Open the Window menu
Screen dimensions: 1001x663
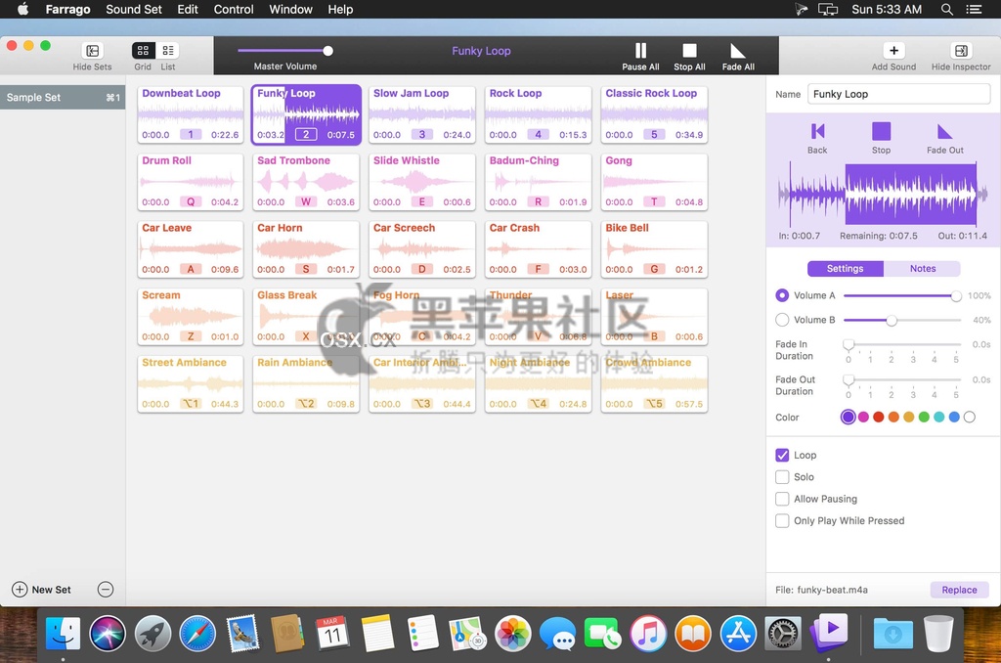[290, 10]
